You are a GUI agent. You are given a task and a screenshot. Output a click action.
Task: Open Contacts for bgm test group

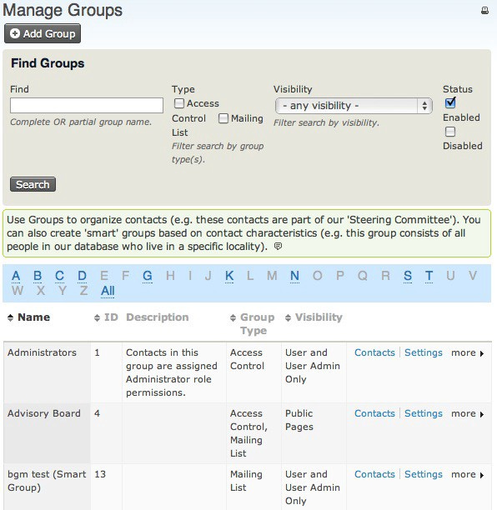click(374, 474)
